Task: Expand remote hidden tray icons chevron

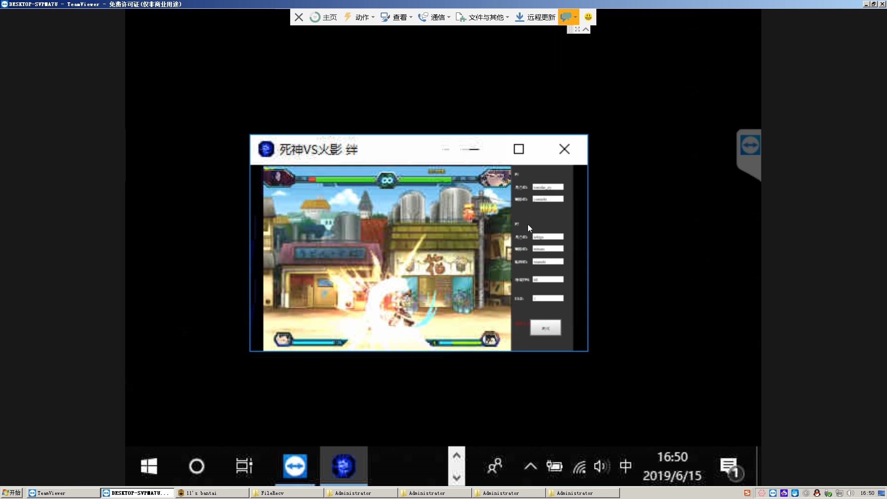Action: pos(530,466)
